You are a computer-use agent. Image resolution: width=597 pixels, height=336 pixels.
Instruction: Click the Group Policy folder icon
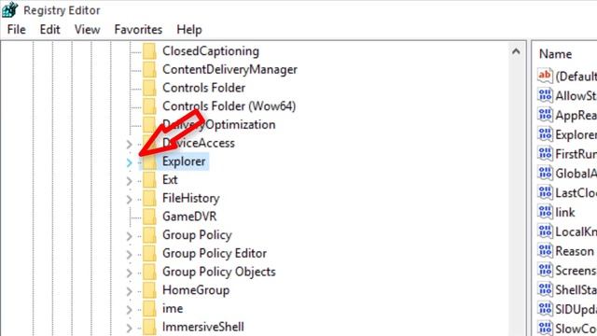[x=149, y=234]
